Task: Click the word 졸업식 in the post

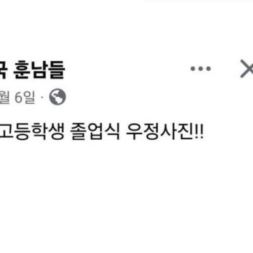Action: pyautogui.click(x=95, y=132)
